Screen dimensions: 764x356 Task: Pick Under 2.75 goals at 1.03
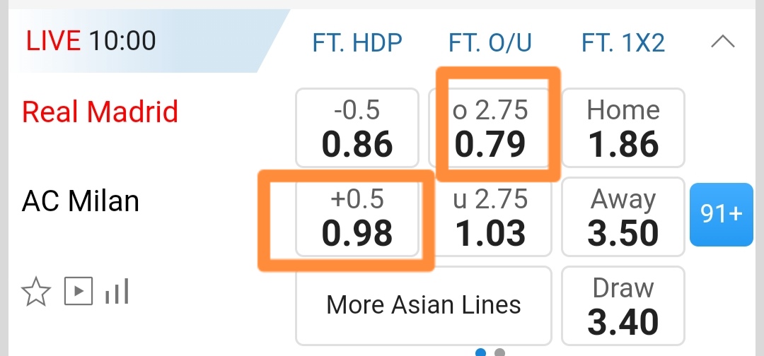tap(490, 216)
